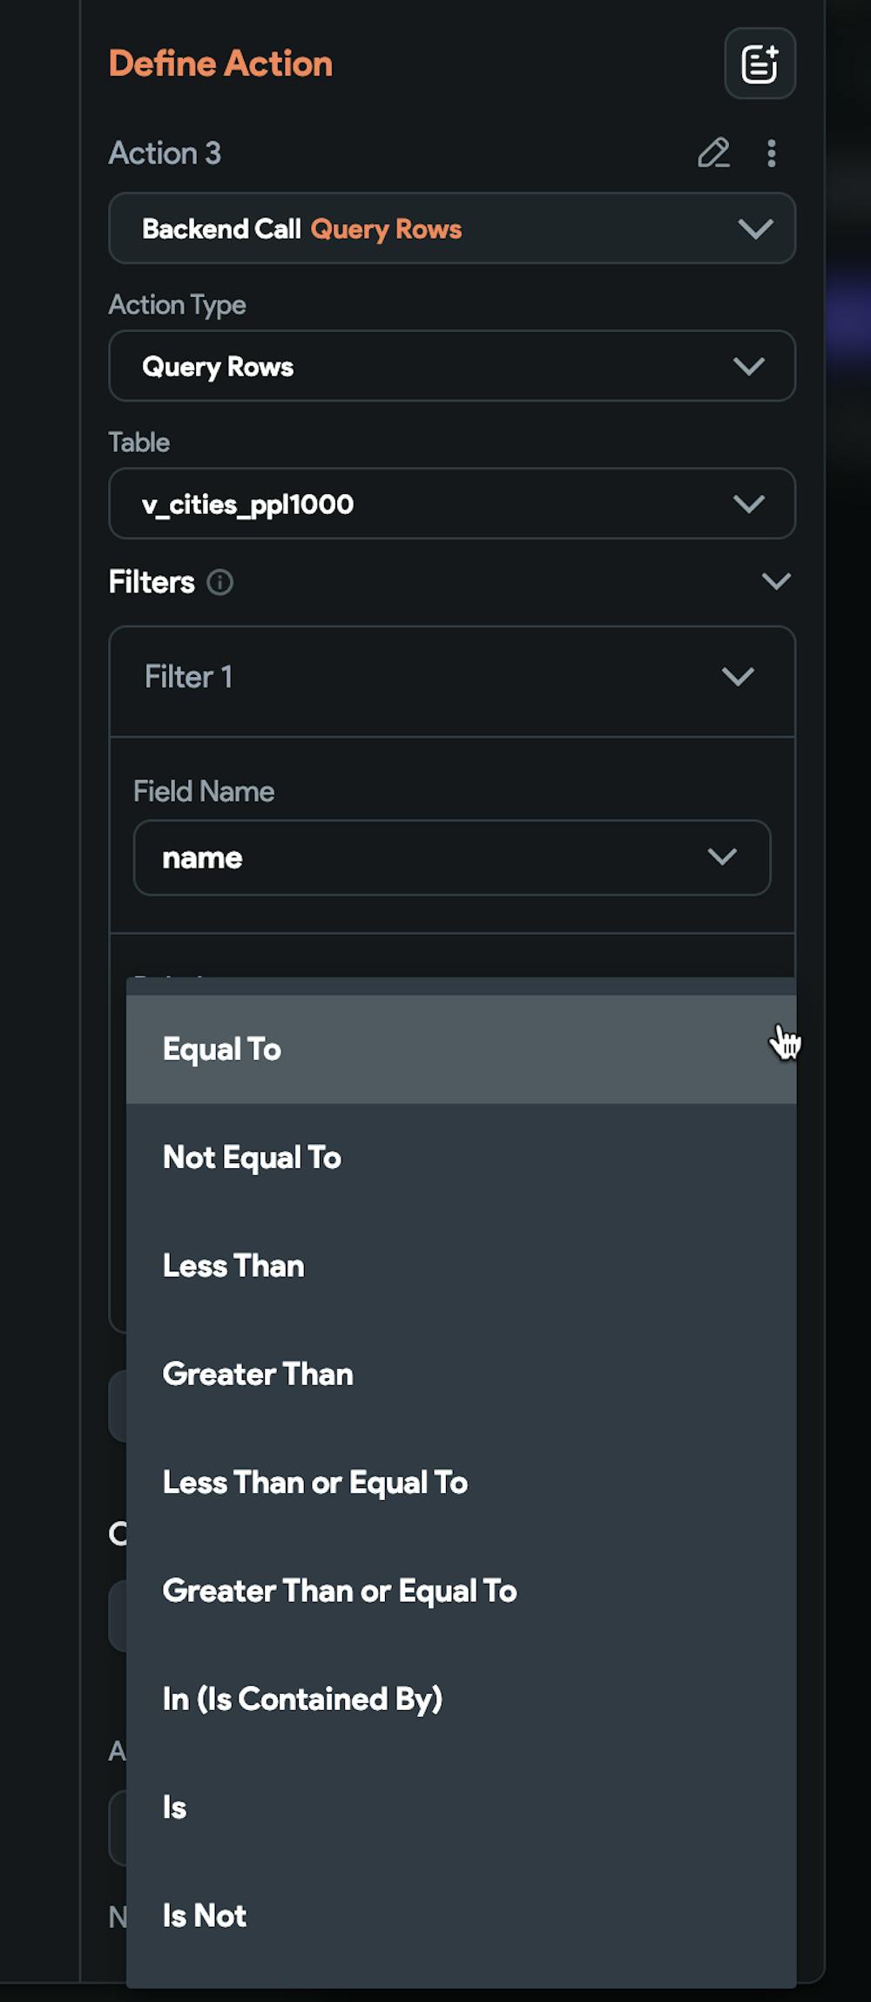Collapse the Filters section chevron
The image size is (871, 2002).
(x=776, y=581)
